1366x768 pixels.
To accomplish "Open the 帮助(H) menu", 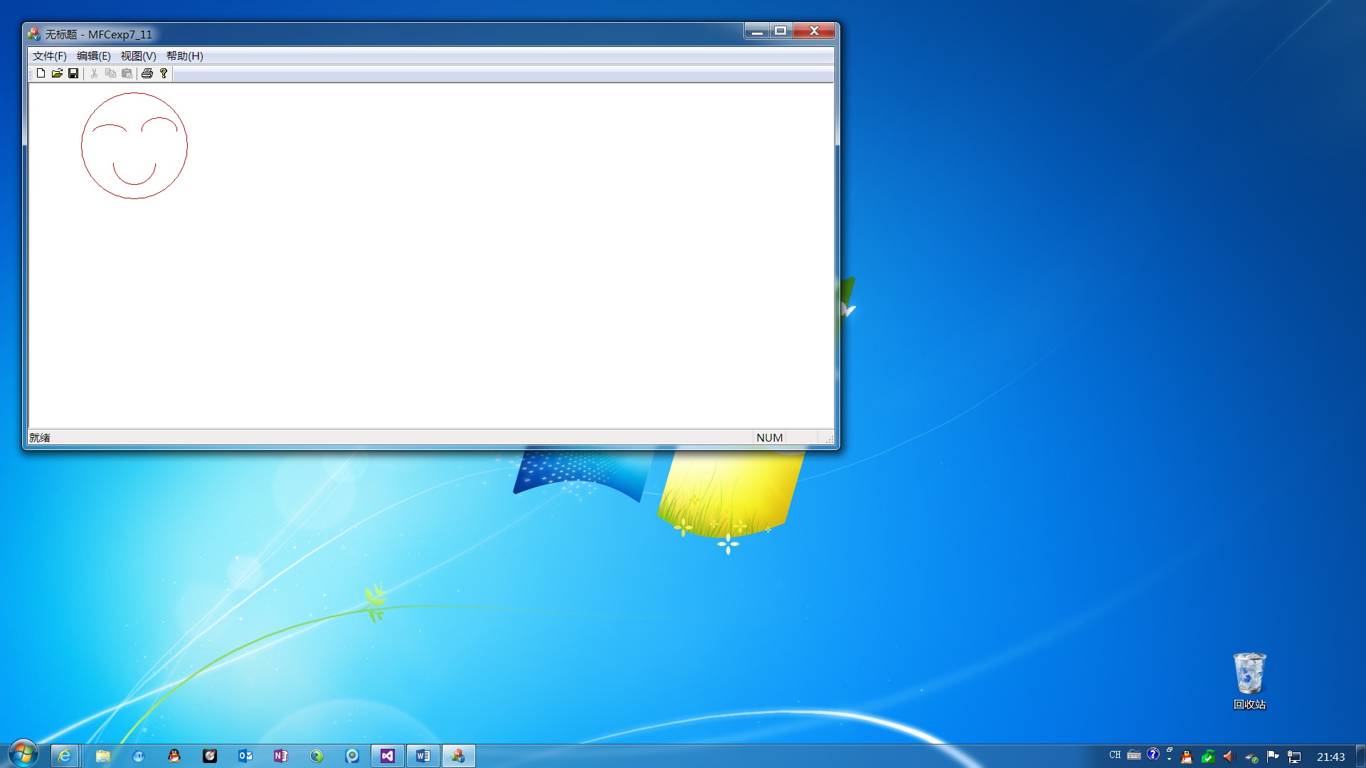I will 184,56.
